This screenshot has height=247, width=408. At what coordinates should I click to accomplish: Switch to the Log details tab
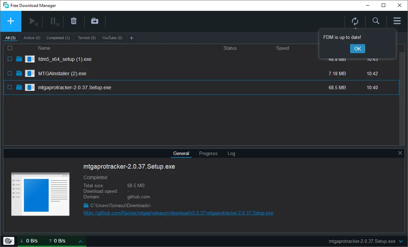click(231, 153)
